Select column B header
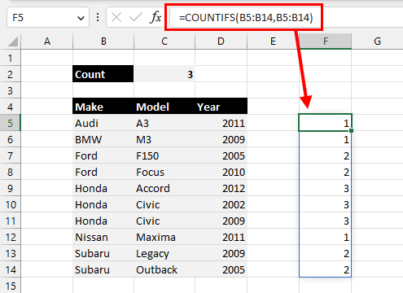 pos(103,42)
